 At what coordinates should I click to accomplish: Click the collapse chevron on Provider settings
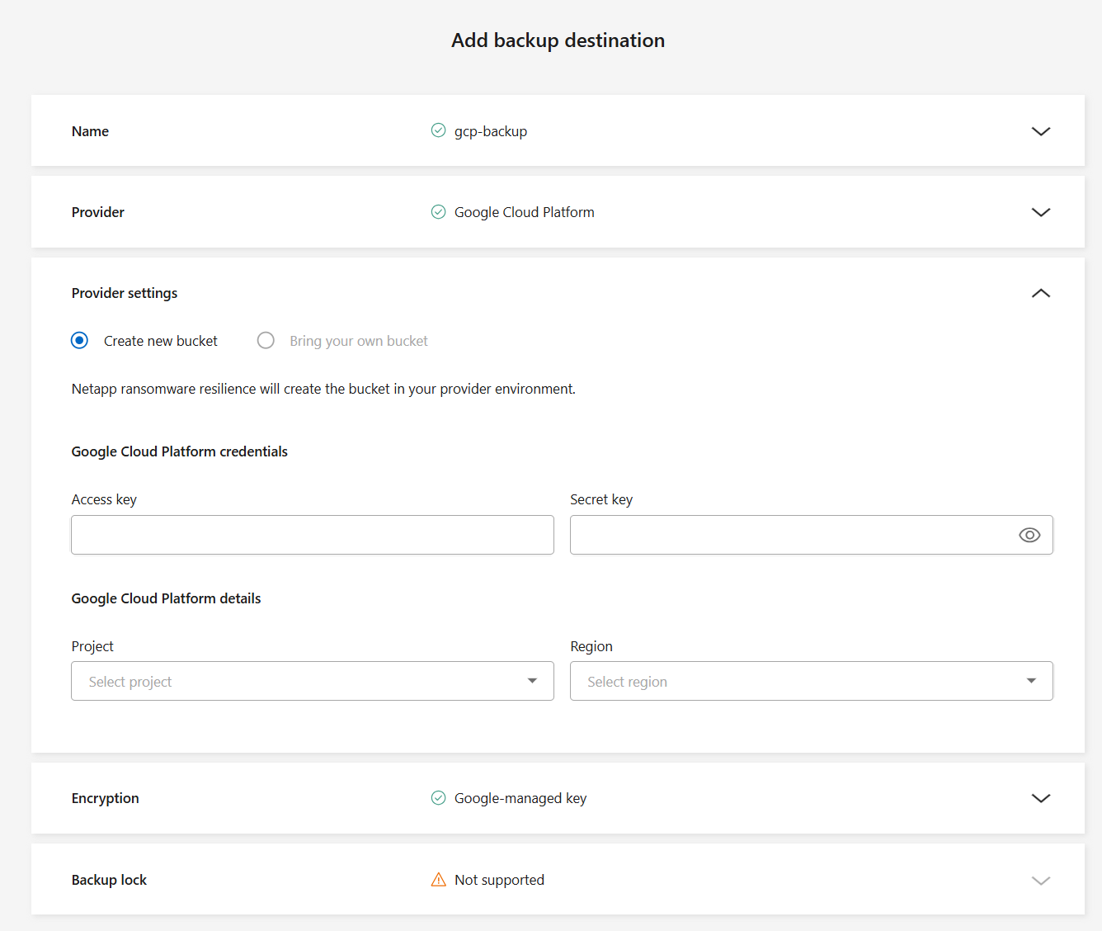tap(1040, 293)
